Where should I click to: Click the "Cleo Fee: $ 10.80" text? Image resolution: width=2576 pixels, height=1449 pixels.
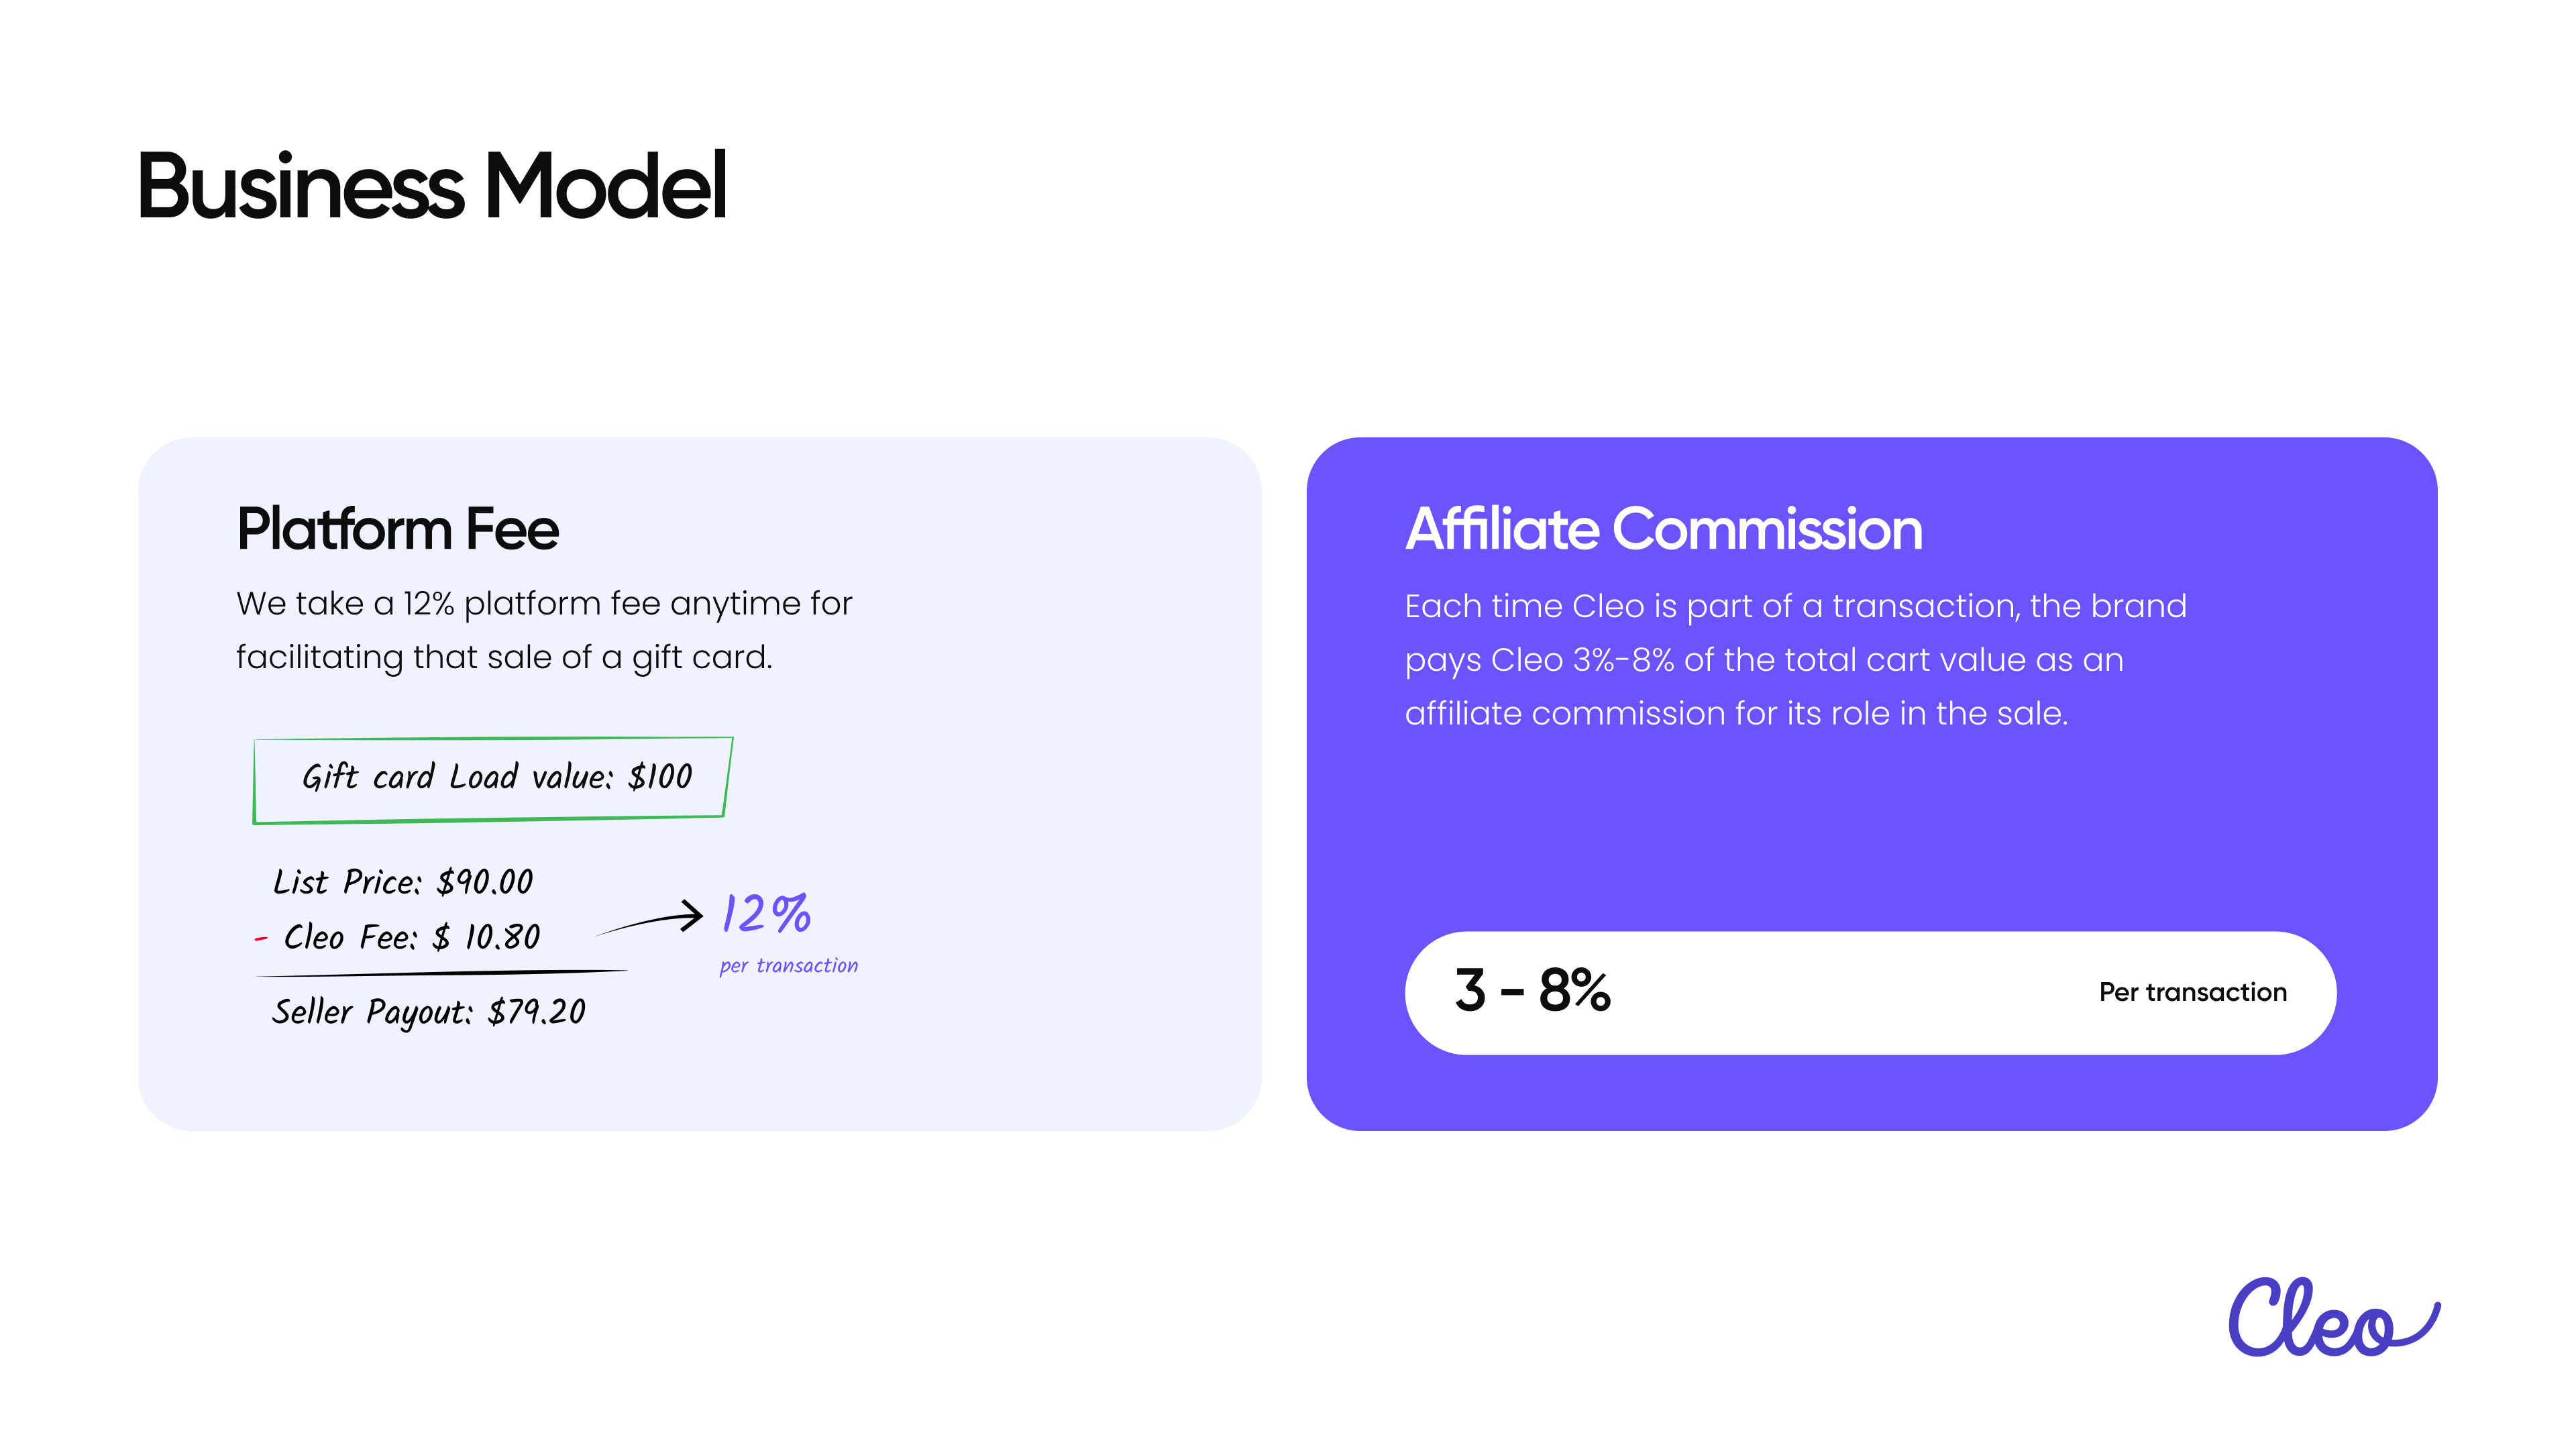(x=412, y=937)
